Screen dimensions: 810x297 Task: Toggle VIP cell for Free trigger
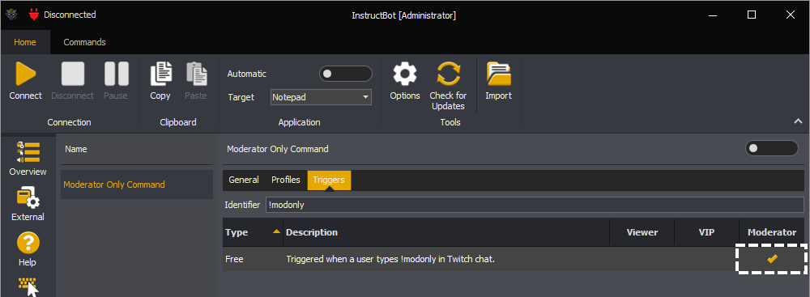(x=706, y=259)
